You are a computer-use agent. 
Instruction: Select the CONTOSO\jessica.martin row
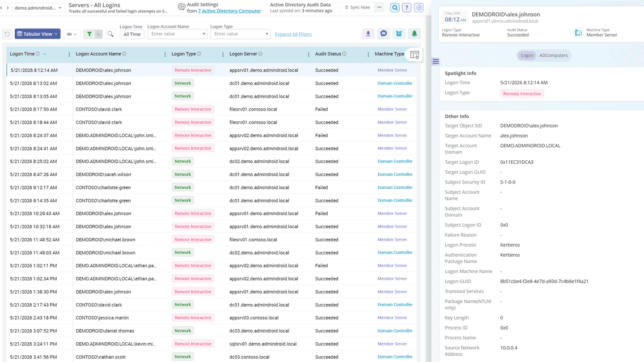(x=211, y=318)
